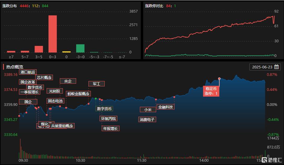Click the yellow 112 unchanged count

(35, 6)
